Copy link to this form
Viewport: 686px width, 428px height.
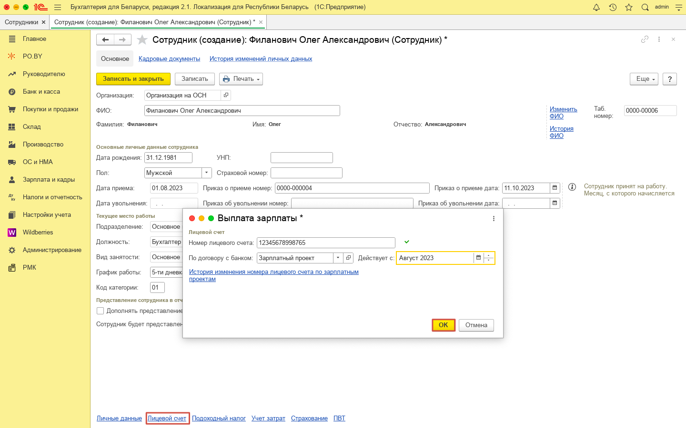point(645,39)
